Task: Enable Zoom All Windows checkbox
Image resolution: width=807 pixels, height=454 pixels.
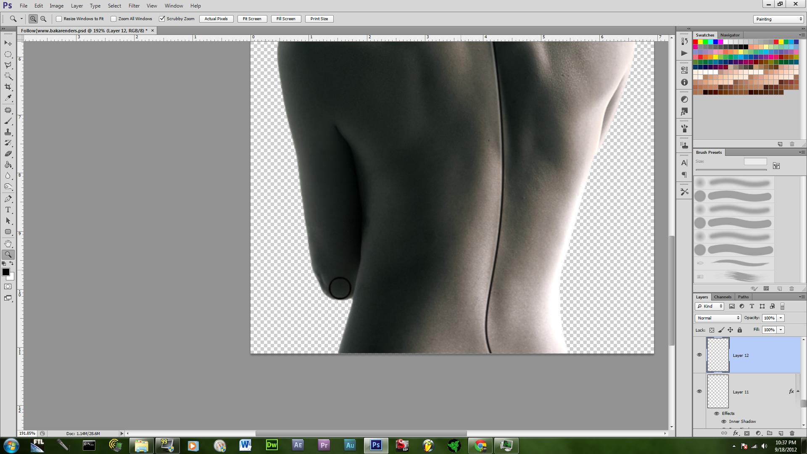Action: coord(113,19)
